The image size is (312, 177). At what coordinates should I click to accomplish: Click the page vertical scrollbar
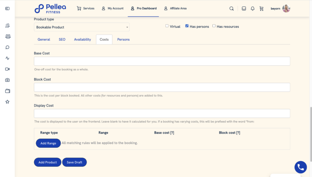coord(311,134)
